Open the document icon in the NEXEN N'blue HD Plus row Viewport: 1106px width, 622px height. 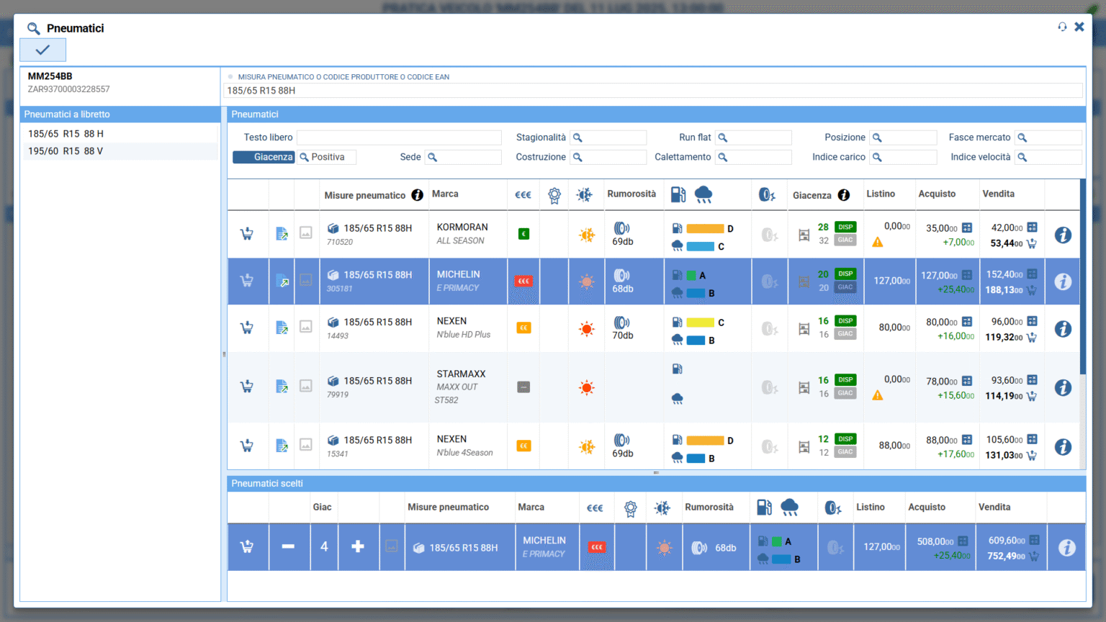tap(282, 328)
